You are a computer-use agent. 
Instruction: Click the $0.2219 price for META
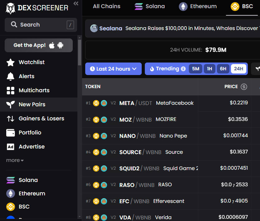[x=239, y=103]
